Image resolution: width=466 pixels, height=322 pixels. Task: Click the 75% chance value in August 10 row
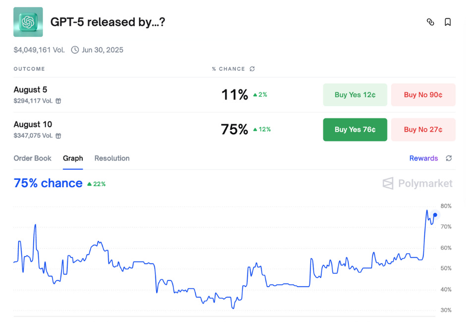(x=234, y=129)
